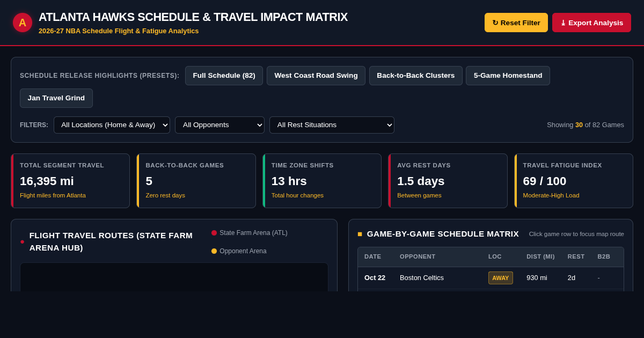
Task: Click the Back-to-Back Games stat card
Action: (x=196, y=181)
